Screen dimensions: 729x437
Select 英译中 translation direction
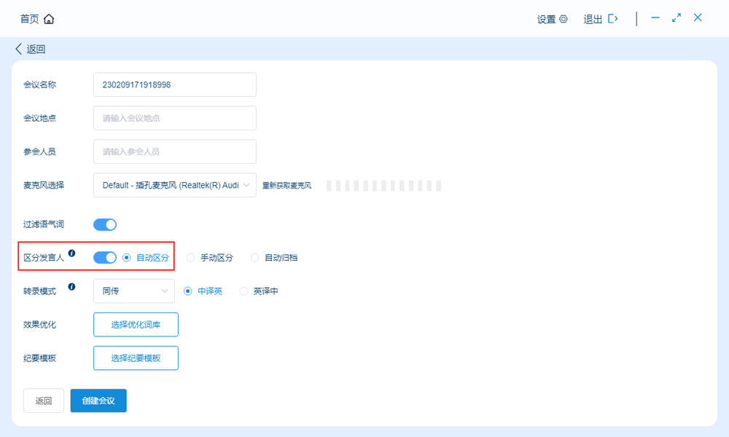tap(244, 291)
